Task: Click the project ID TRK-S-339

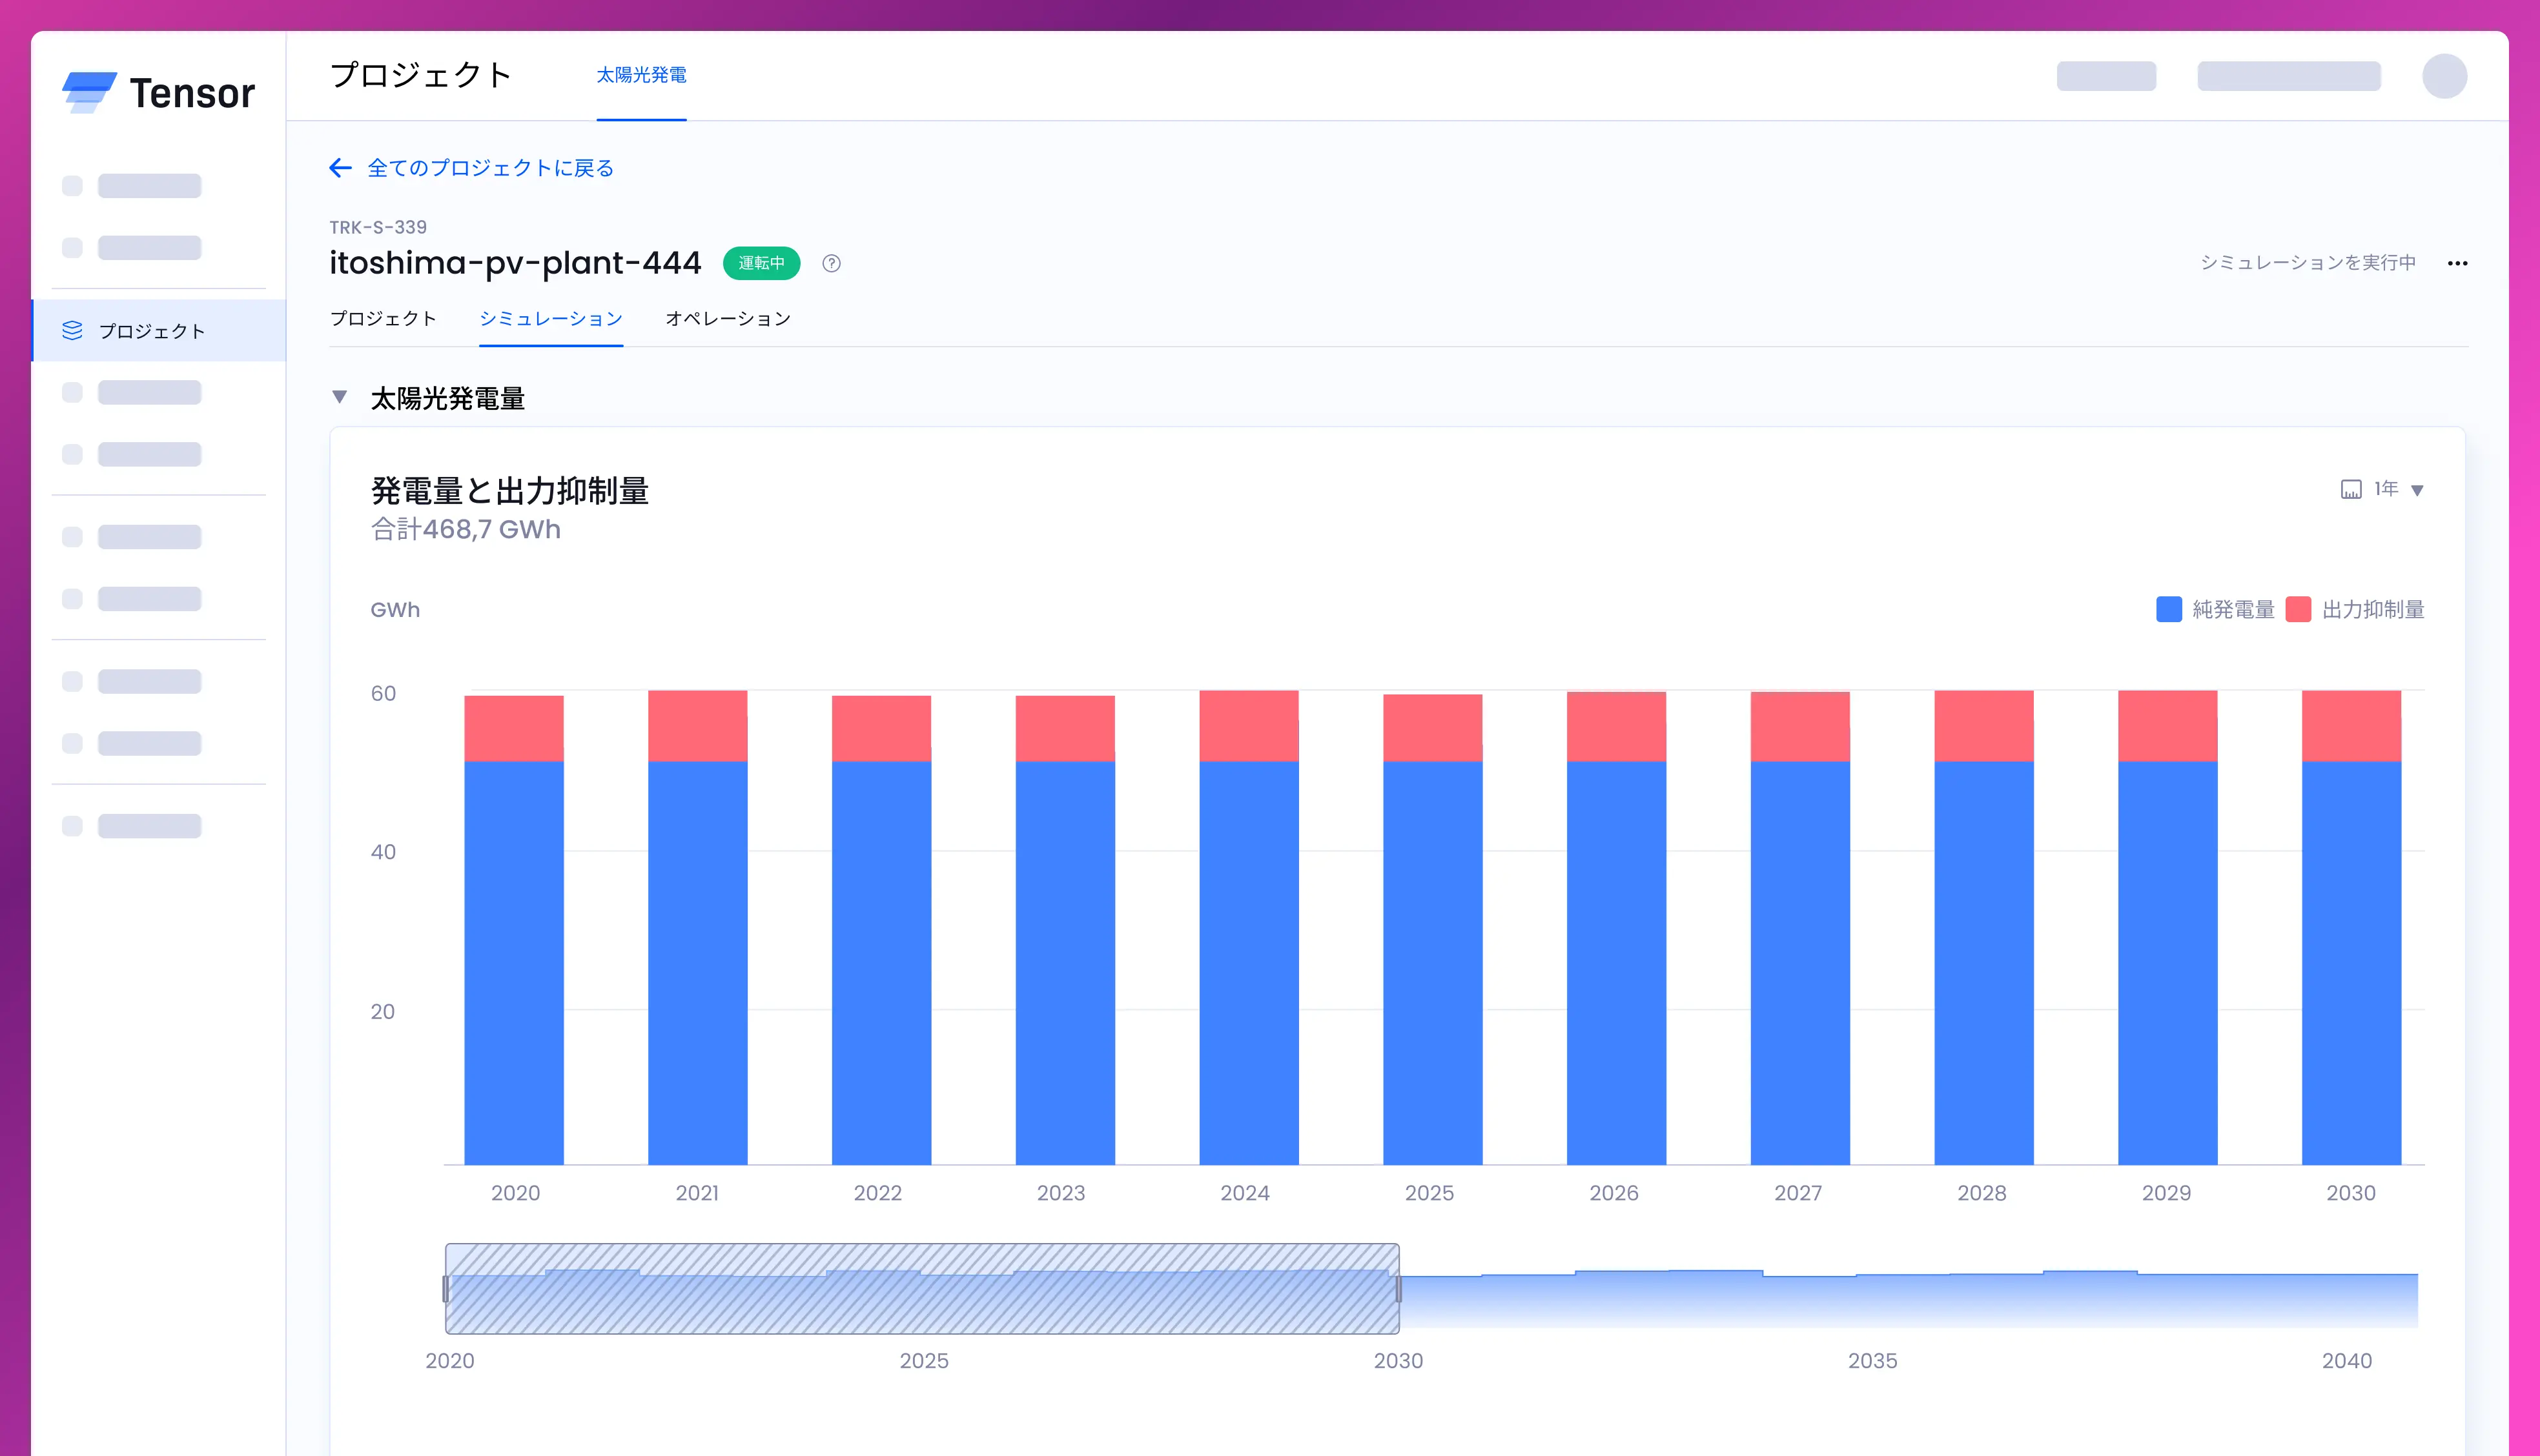Action: [x=378, y=227]
